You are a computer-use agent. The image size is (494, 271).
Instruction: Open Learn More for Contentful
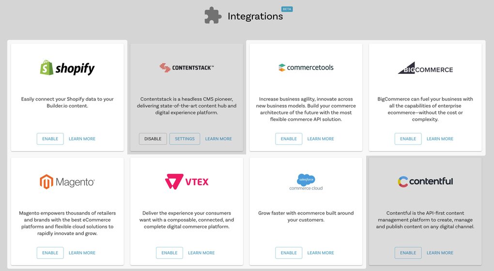[x=440, y=253]
